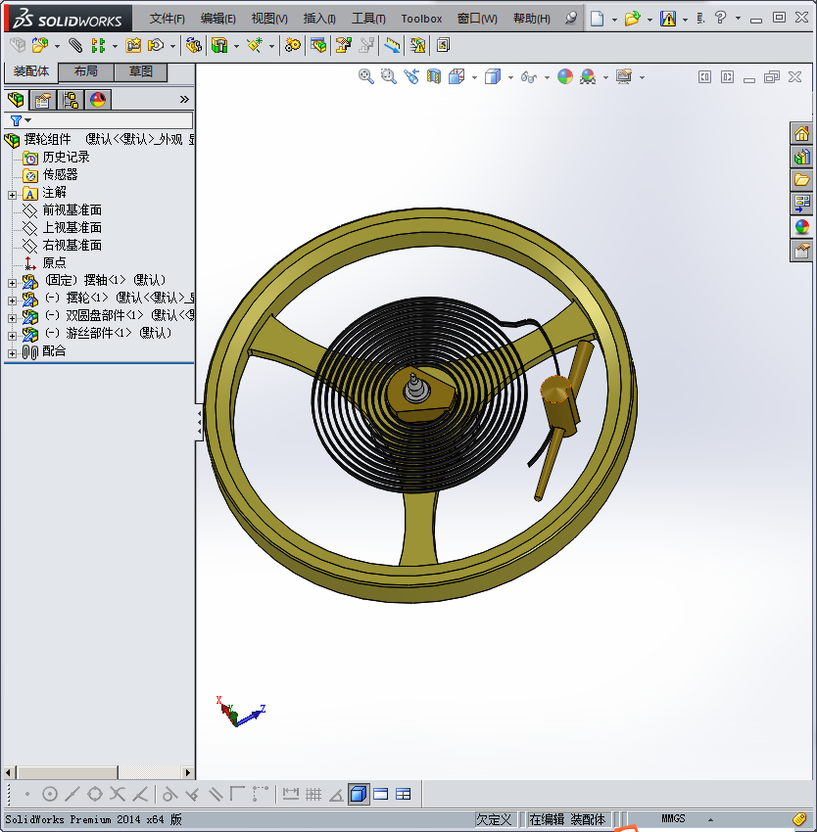The width and height of the screenshot is (817, 832).
Task: Click the Appearances color wheel in task pane
Action: (802, 227)
